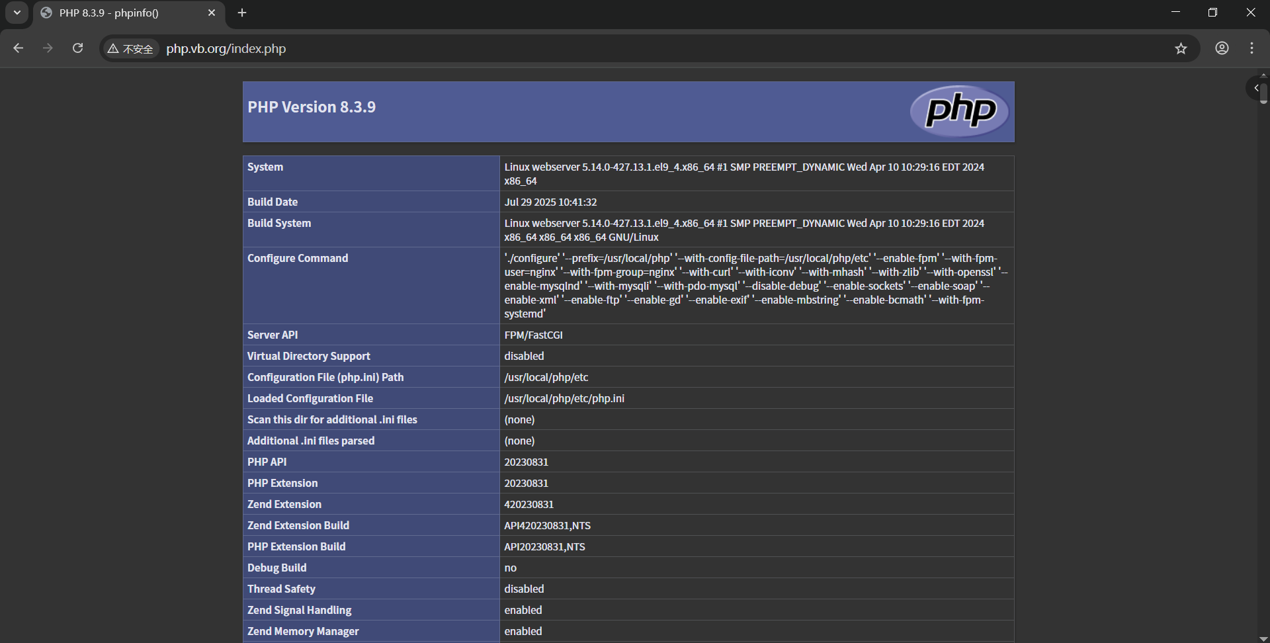Reload the phpinfo page

click(x=77, y=48)
